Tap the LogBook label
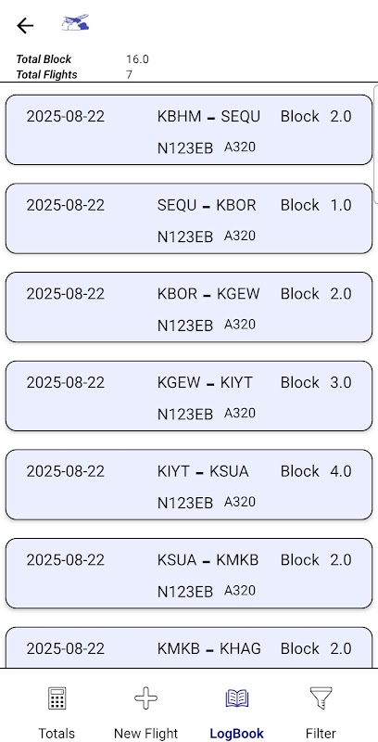This screenshot has width=378, height=742. point(237,733)
